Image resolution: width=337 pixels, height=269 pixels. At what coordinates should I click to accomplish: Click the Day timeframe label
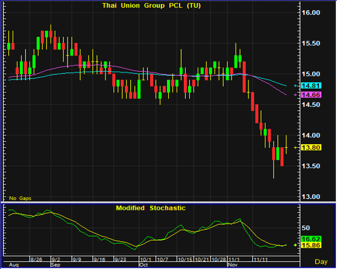click(321, 262)
